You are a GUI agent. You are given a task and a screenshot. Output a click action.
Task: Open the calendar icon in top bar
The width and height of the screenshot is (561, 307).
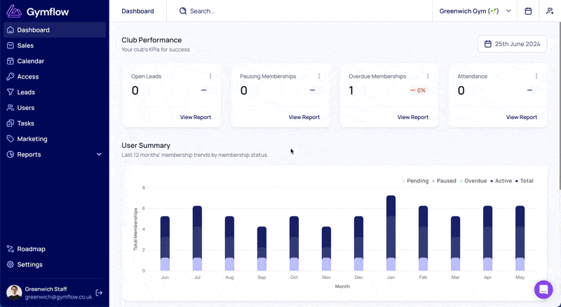pos(528,11)
